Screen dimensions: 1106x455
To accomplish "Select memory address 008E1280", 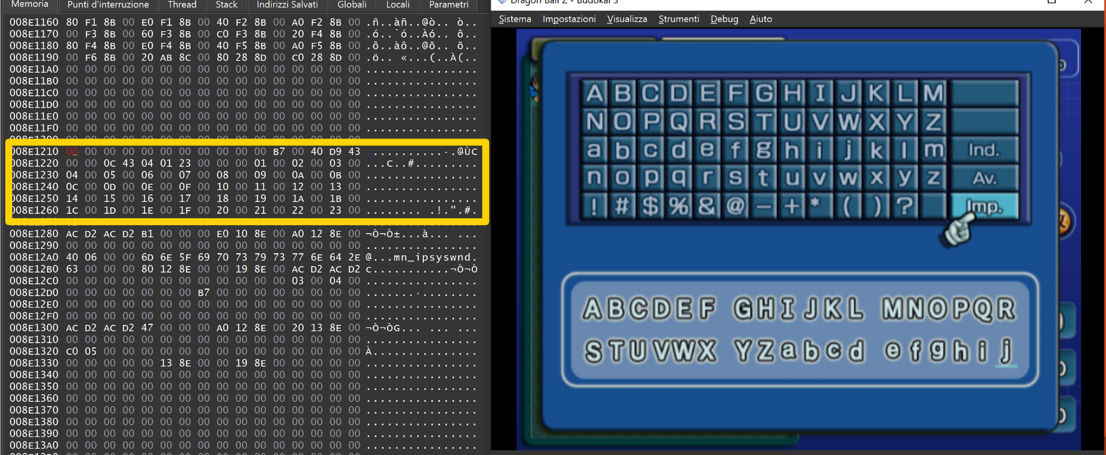I will click(33, 234).
